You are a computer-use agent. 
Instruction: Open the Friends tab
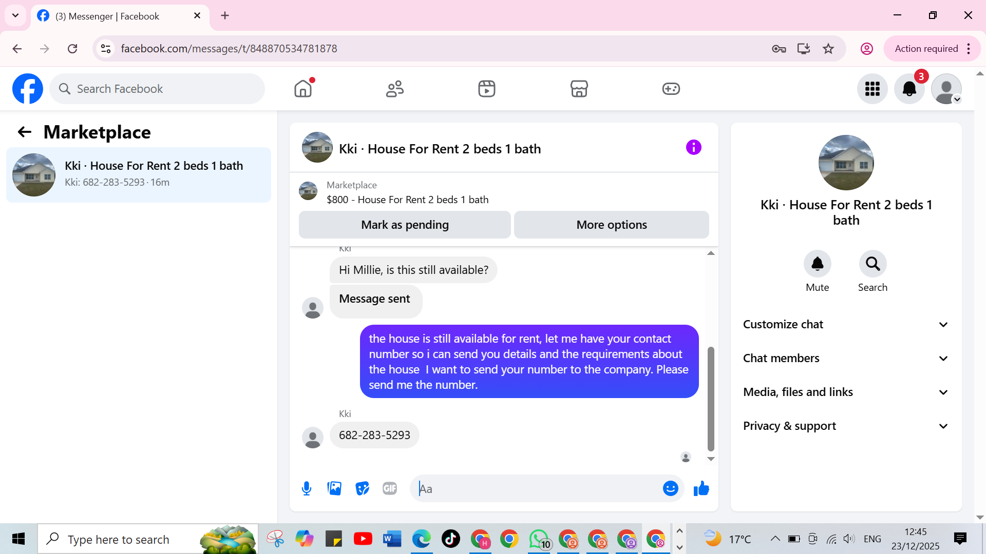[394, 89]
